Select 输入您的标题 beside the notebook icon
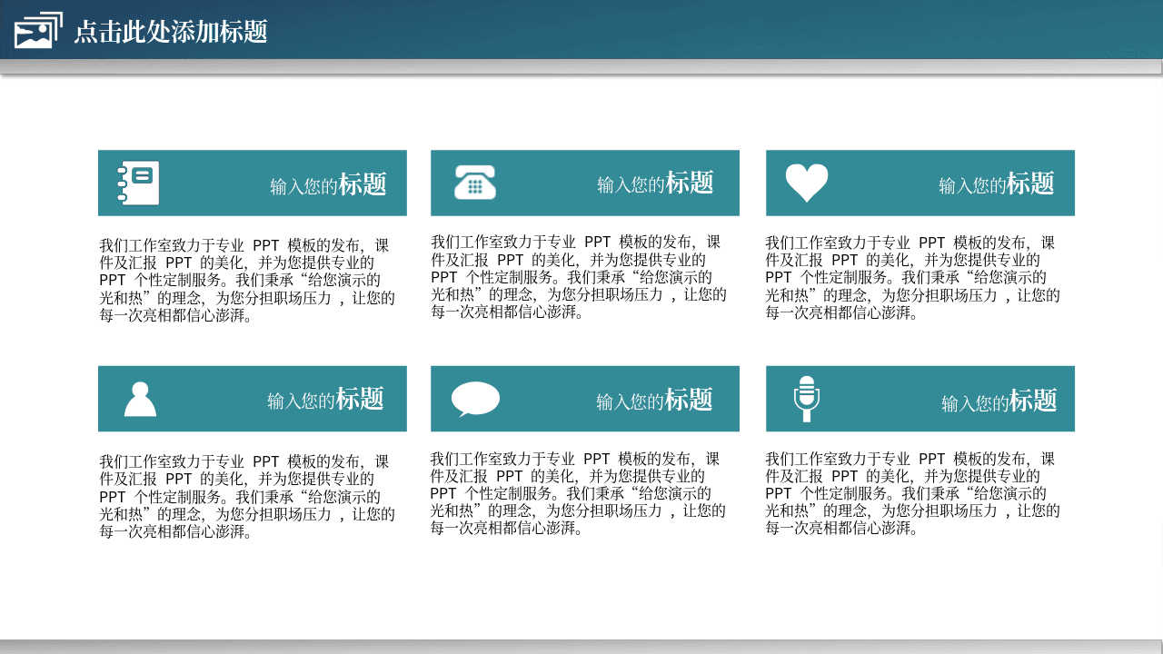The width and height of the screenshot is (1163, 654). [x=328, y=184]
